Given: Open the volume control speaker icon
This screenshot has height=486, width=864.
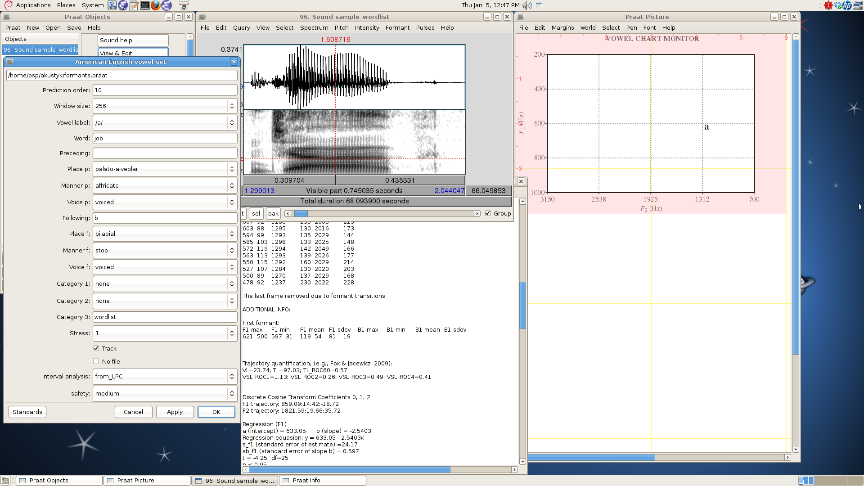Looking at the screenshot, I should (527, 5).
